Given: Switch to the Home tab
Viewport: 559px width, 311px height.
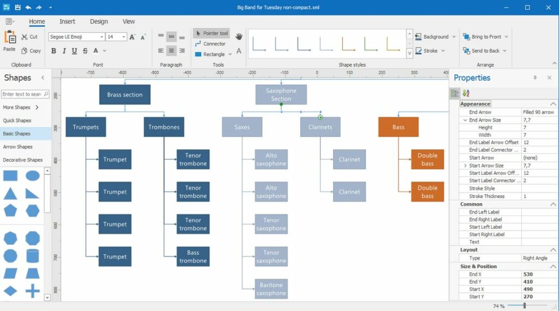Looking at the screenshot, I should 37,21.
